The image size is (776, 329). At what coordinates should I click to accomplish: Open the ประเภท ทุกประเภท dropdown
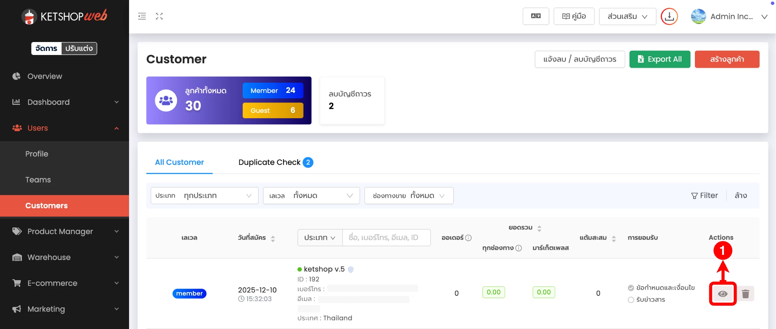coord(204,196)
